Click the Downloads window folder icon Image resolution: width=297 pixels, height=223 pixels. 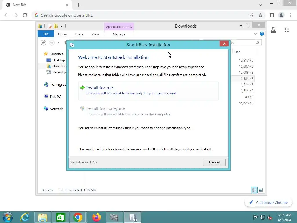[x=40, y=26]
